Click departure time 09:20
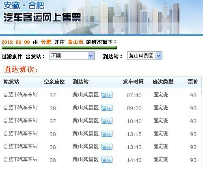Screen dimensions: 203x170 pyautogui.click(x=134, y=108)
